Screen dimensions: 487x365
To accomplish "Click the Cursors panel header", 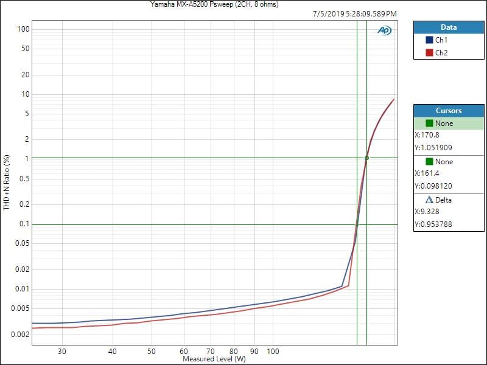I will pos(449,111).
